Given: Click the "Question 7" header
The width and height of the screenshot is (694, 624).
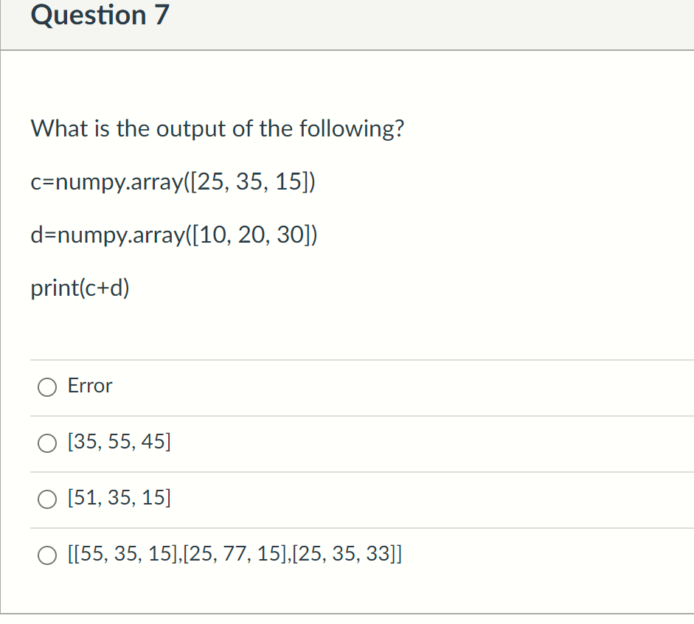Looking at the screenshot, I should (x=100, y=15).
